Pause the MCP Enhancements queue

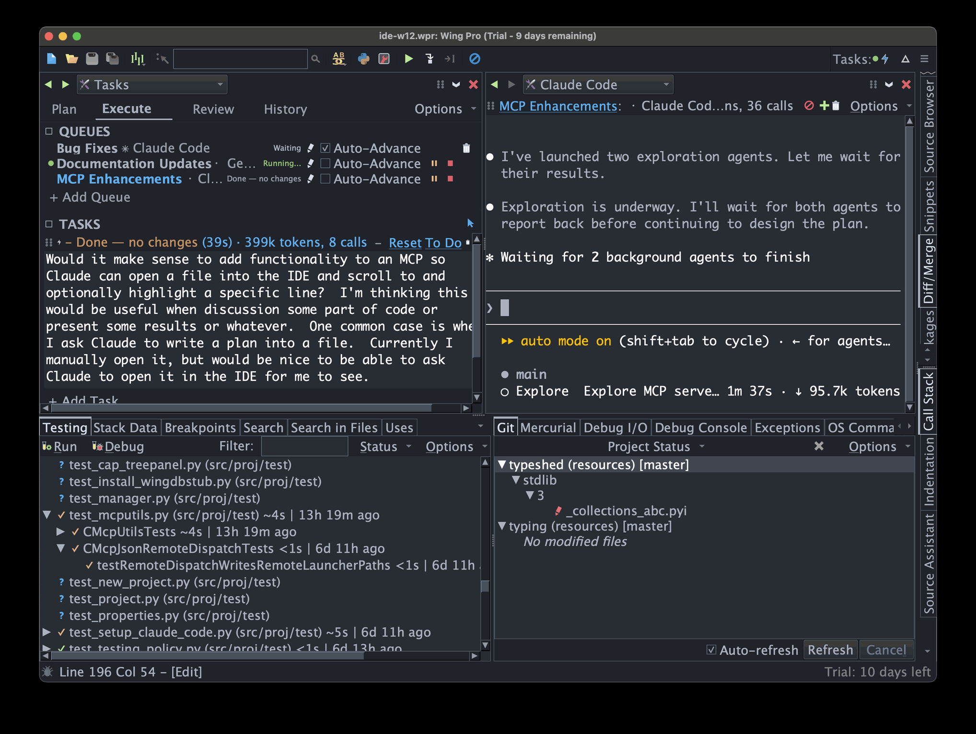point(434,179)
